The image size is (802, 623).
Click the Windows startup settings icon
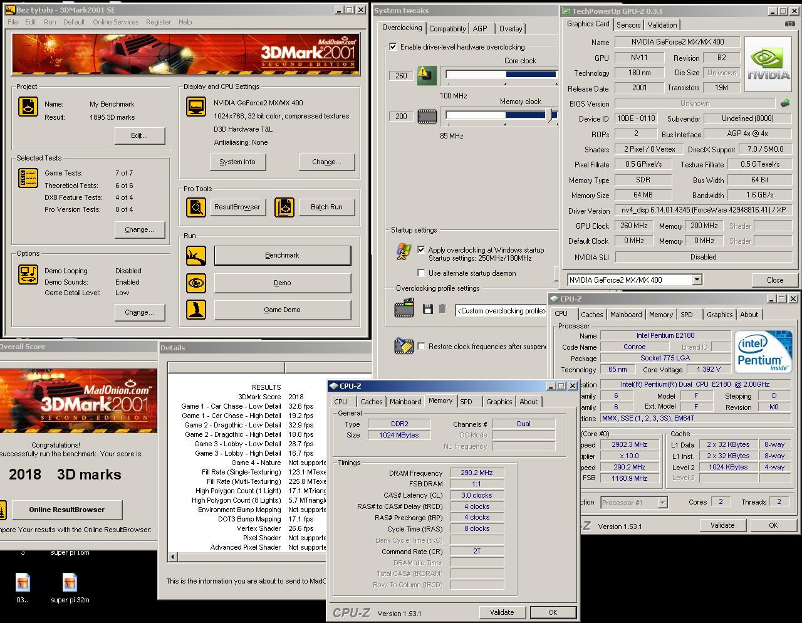tap(404, 251)
